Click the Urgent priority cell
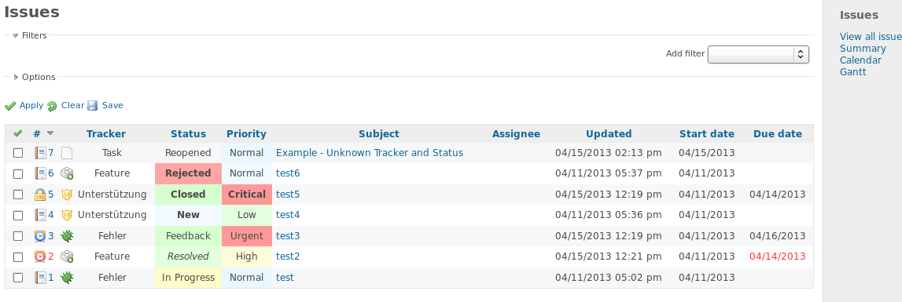Screen dimensions: 902x302 246,235
